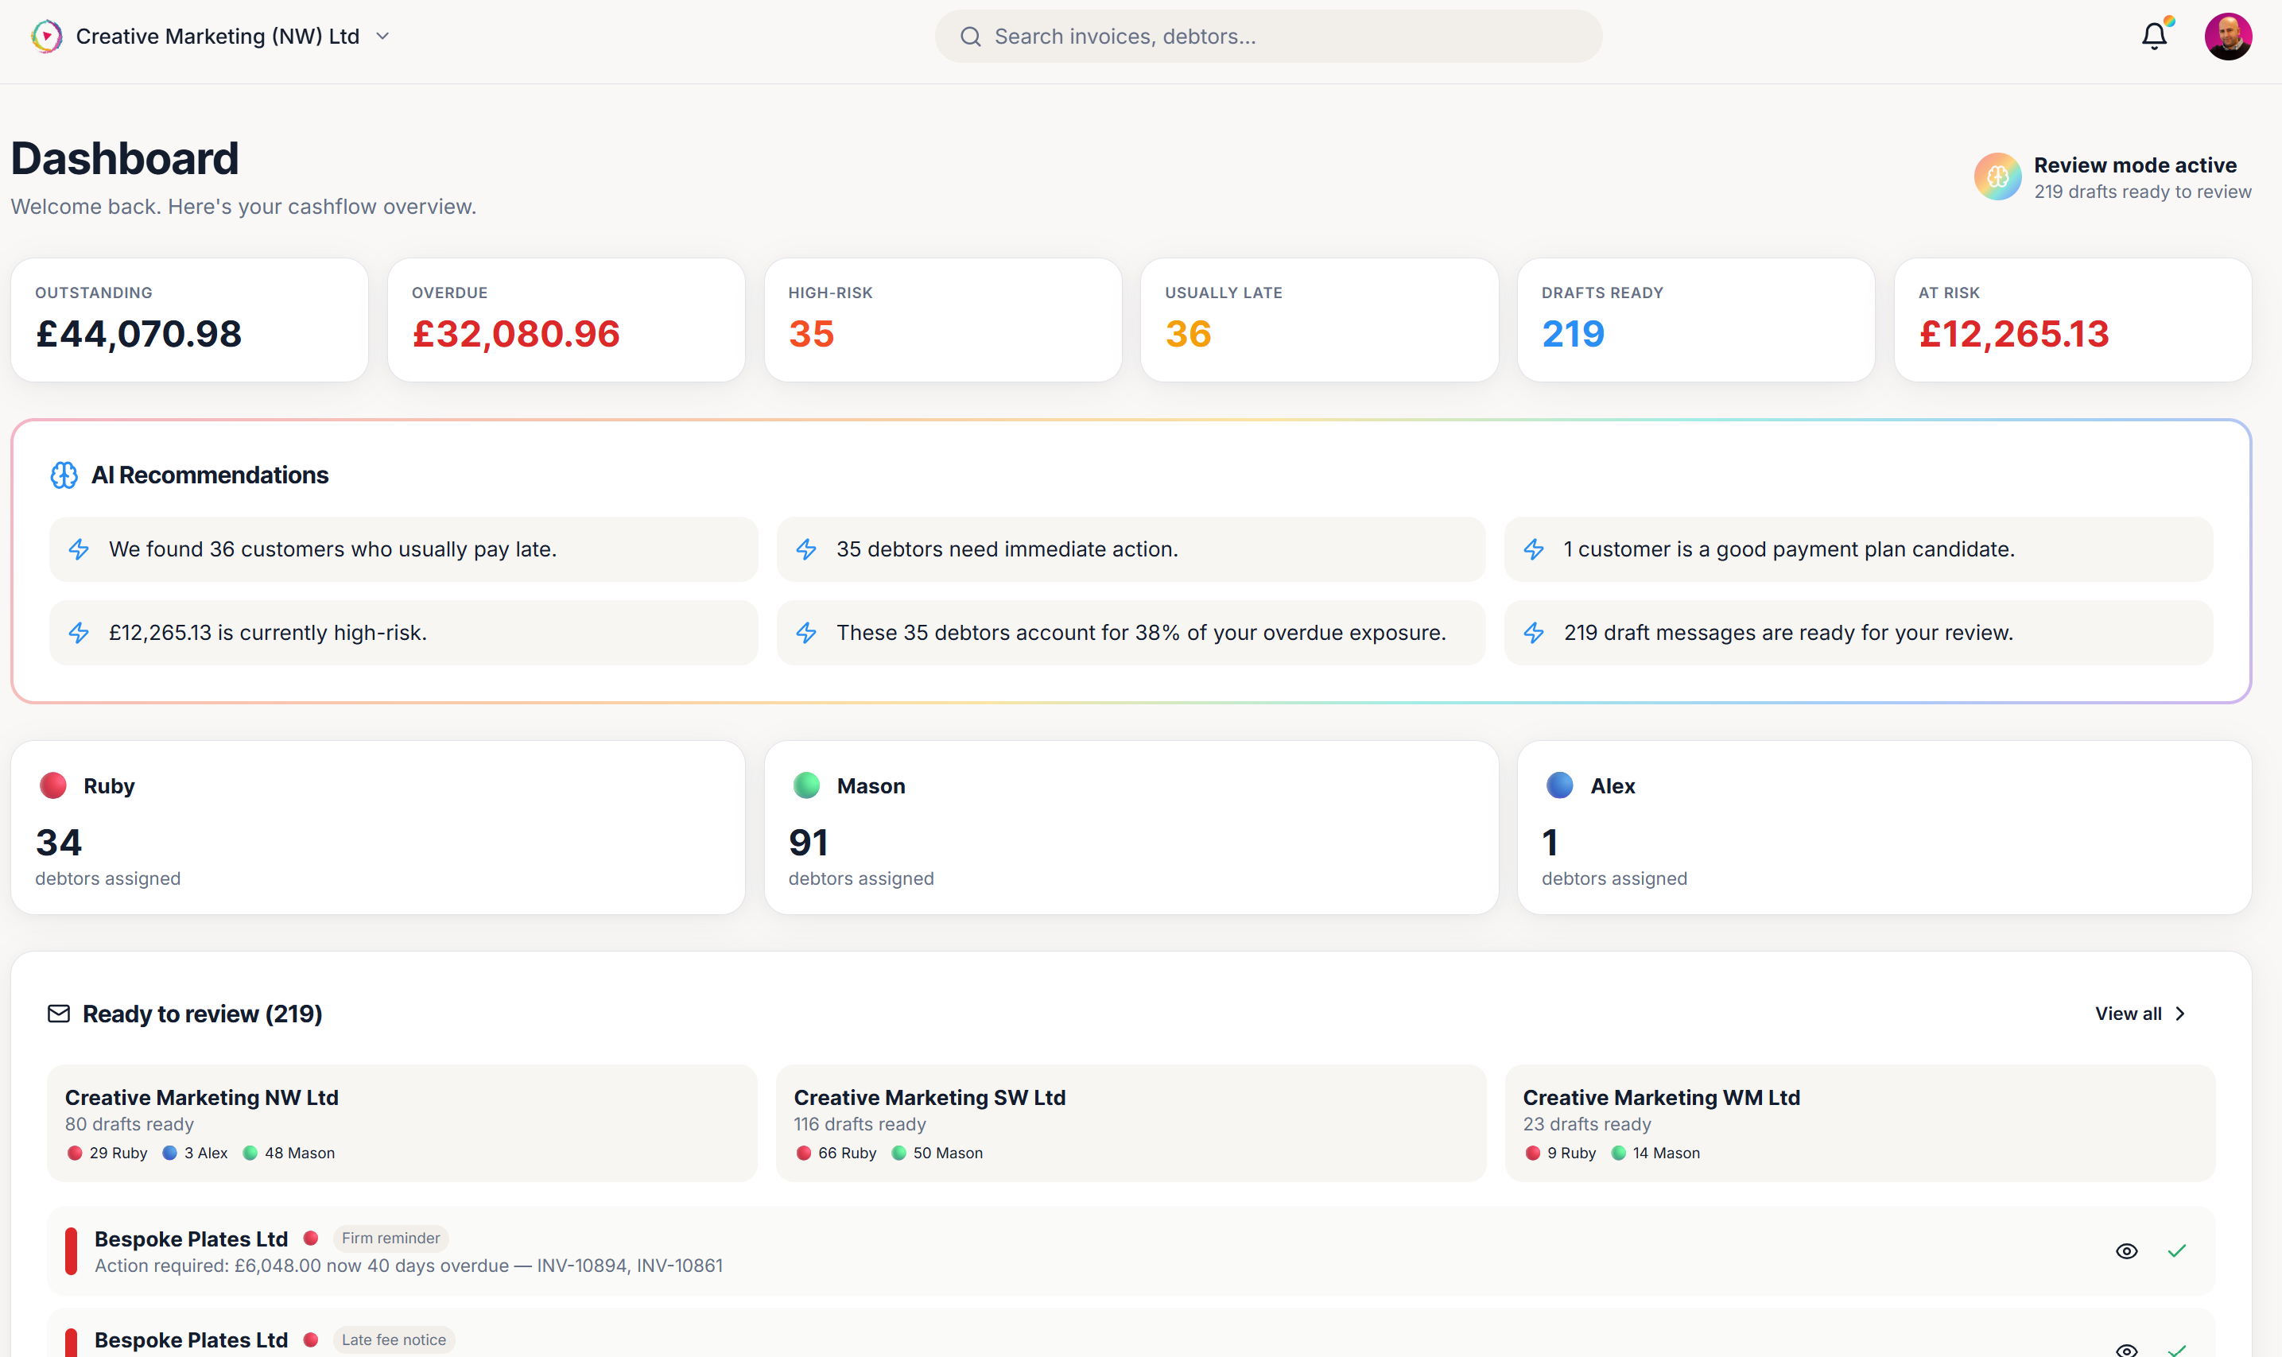Select the Creative Marketing SW Ltd drafts card
This screenshot has width=2282, height=1357.
(1131, 1123)
